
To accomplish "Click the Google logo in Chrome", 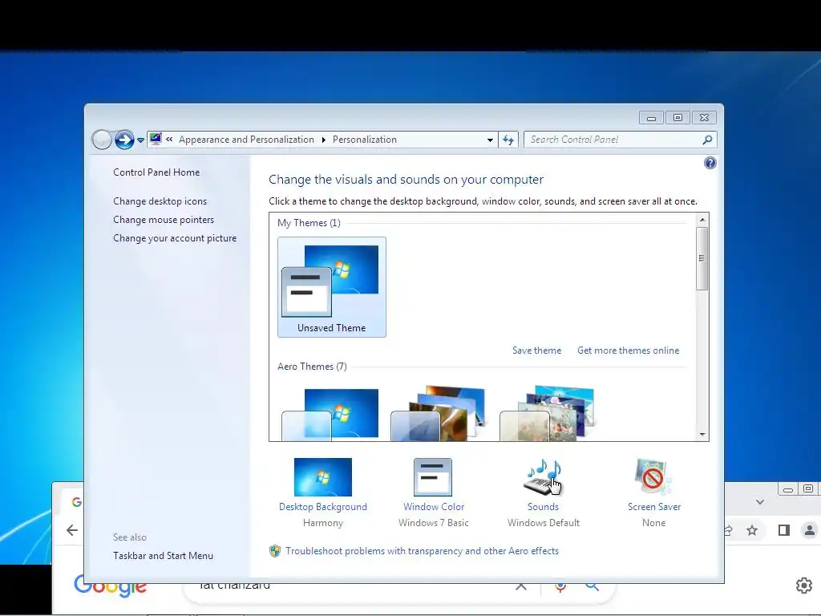I will click(111, 586).
